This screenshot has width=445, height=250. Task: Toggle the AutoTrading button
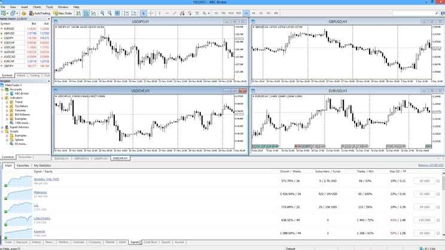tap(40, 13)
